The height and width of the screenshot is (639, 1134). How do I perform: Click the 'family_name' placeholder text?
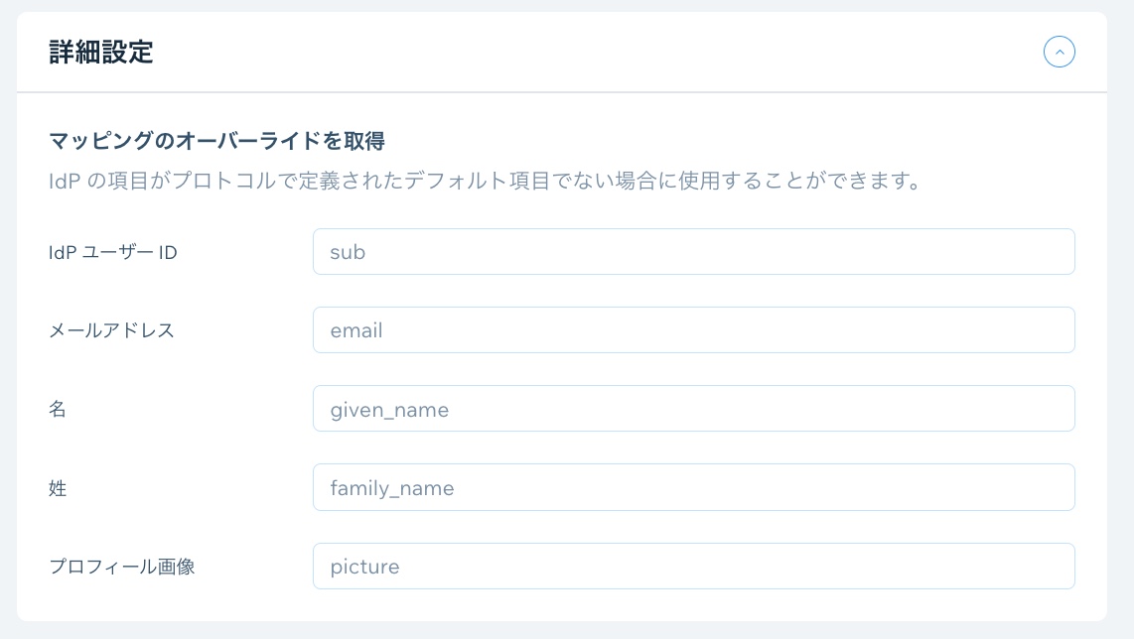[392, 487]
